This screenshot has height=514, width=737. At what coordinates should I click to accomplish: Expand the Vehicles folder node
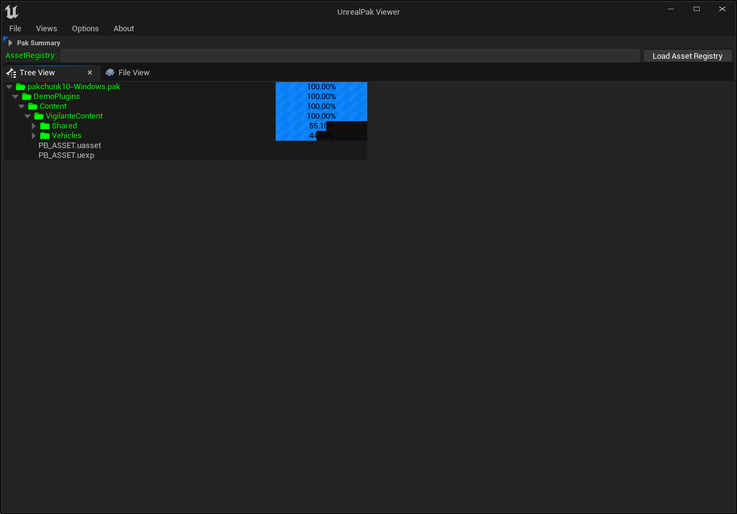34,136
